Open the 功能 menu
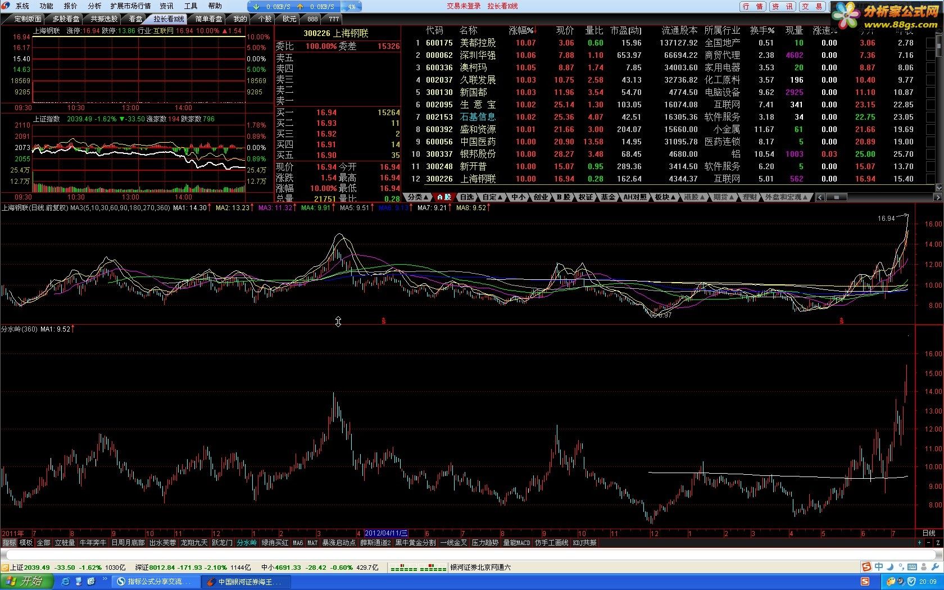Screen dimensions: 944x590 (47, 6)
